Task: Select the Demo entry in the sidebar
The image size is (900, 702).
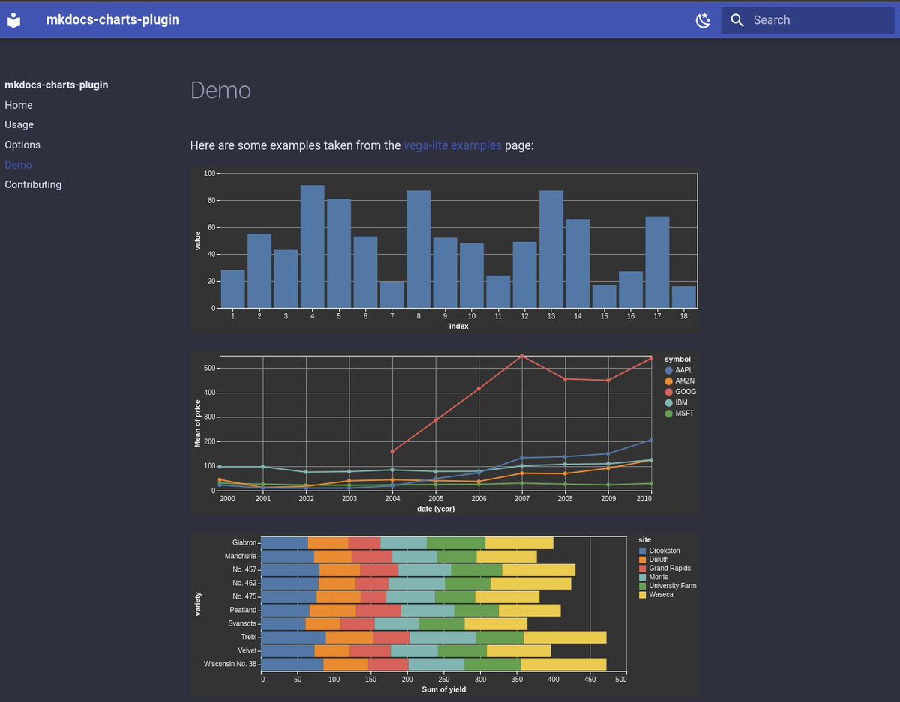Action: 18,165
